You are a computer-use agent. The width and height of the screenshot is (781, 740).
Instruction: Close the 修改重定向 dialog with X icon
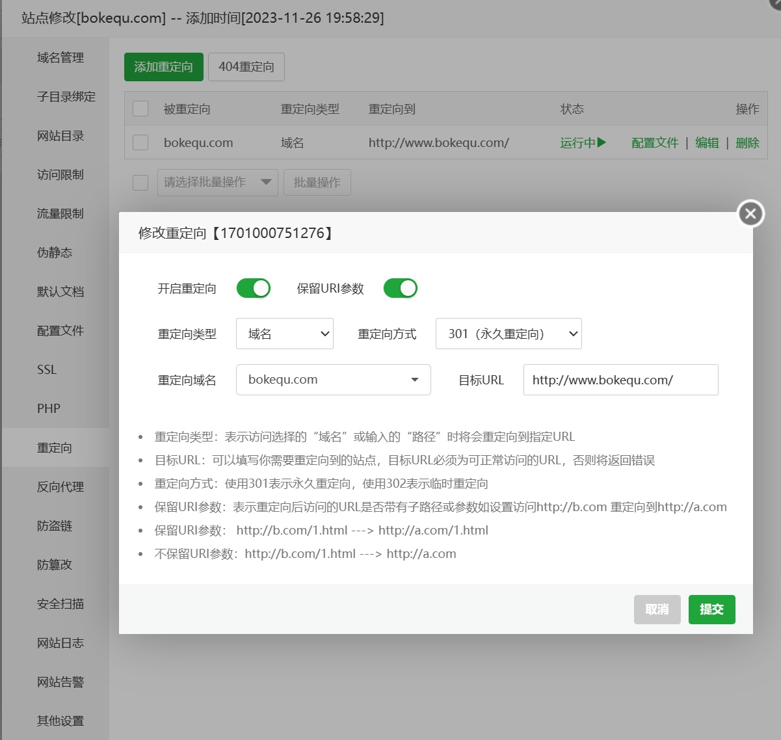tap(750, 213)
